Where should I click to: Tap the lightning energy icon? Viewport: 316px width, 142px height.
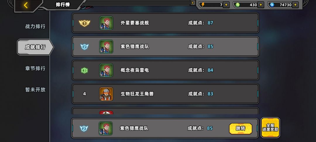click(203, 5)
